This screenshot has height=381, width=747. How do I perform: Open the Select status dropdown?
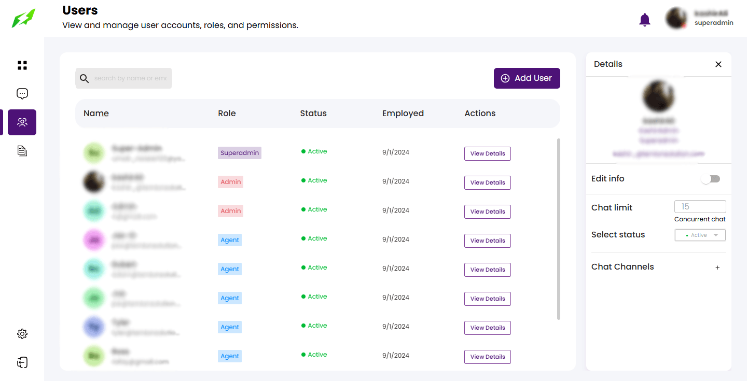click(x=700, y=235)
